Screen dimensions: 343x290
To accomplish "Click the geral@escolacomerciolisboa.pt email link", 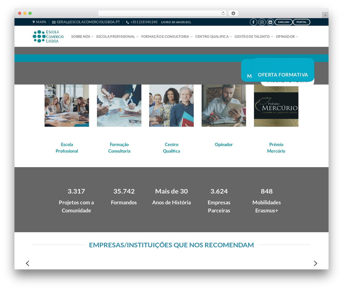I will click(88, 22).
